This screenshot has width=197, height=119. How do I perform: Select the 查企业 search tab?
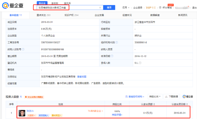click(42, 3)
